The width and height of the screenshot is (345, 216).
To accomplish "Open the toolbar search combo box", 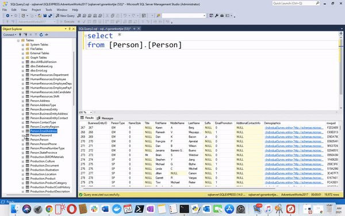I will tap(184, 16).
